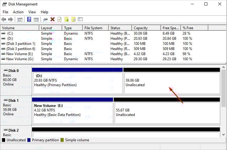Select the 39.06 GB Unallocated space on Disk 0

[x=171, y=83]
